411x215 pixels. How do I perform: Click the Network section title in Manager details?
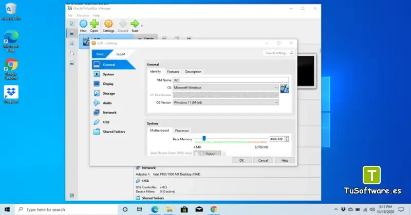(x=148, y=168)
